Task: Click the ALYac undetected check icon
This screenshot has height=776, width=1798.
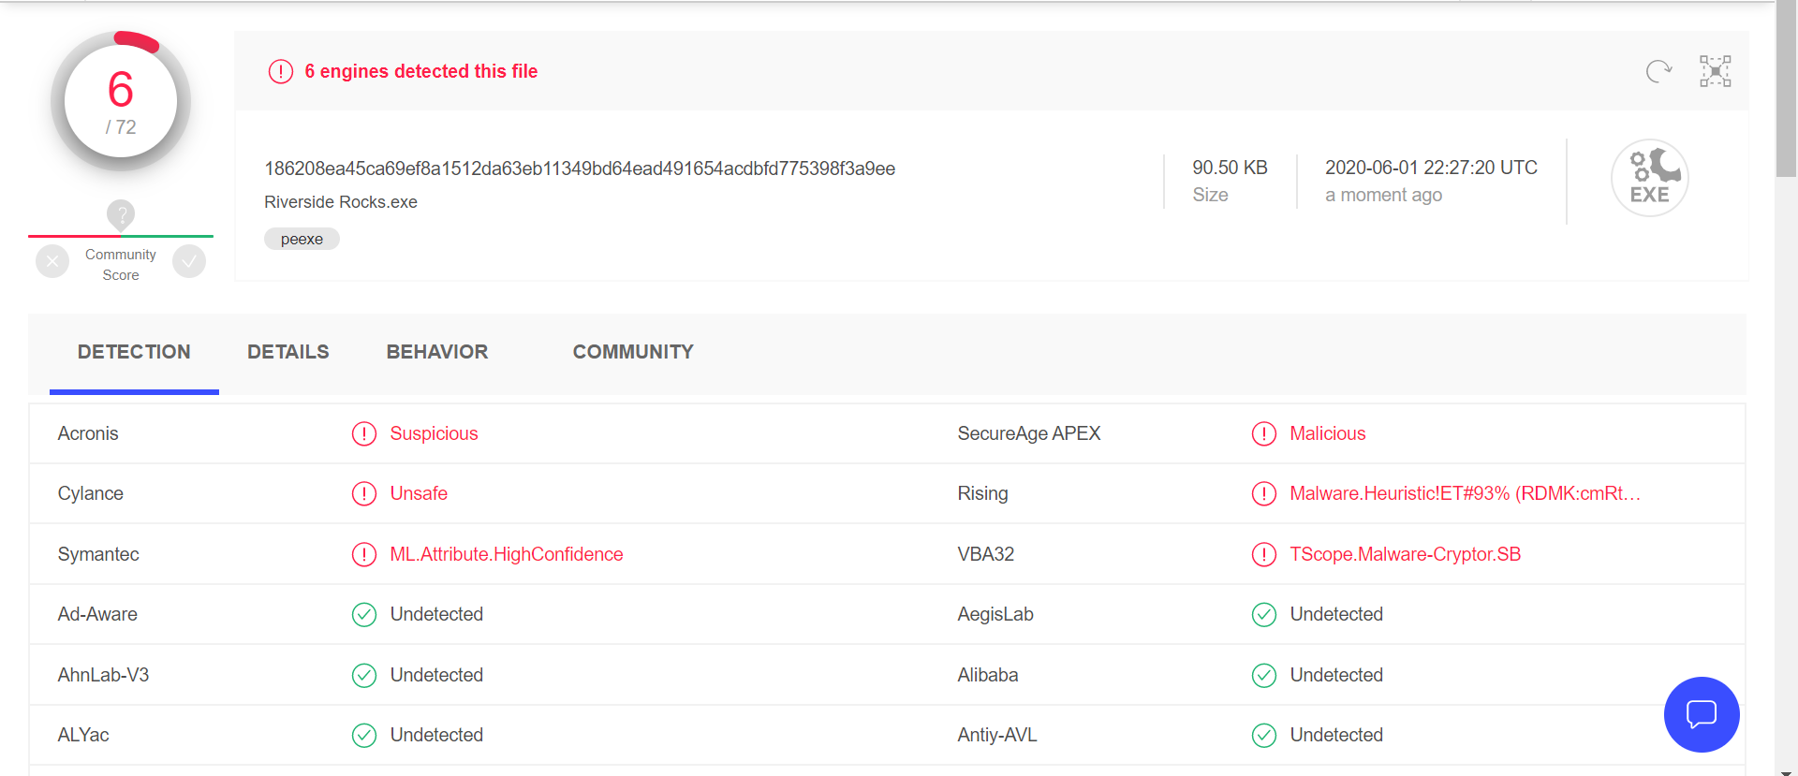Action: pos(364,735)
